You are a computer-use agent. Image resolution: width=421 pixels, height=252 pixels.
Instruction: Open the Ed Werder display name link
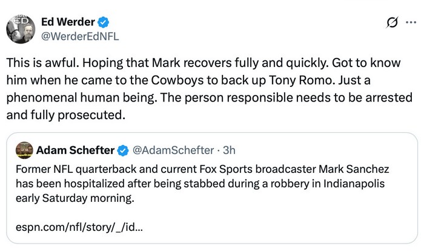(67, 22)
